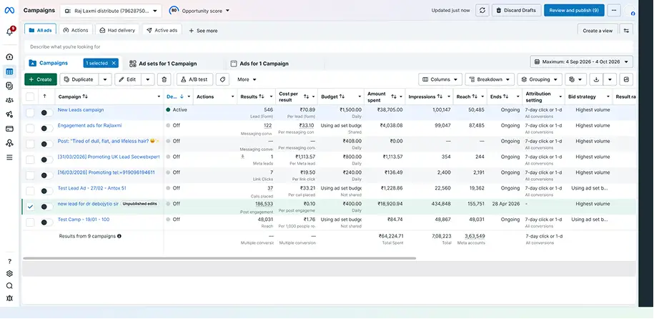Open the Ads for 1 Campaign tab
The width and height of the screenshot is (654, 319).
[259, 64]
